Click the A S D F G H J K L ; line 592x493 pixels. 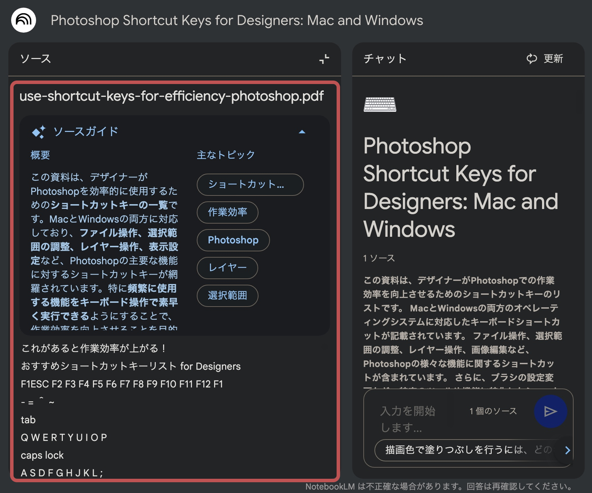point(62,473)
